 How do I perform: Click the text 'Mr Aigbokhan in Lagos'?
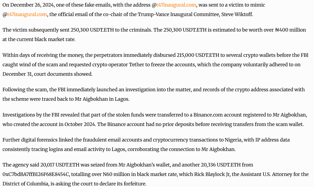pos(102,99)
